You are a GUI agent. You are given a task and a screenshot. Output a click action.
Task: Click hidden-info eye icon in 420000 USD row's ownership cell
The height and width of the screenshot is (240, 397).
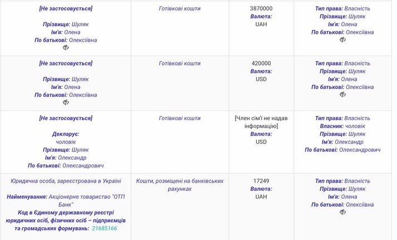342,95
